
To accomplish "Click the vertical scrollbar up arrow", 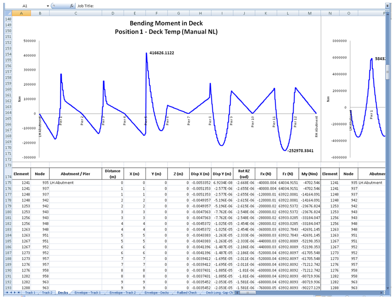I will pos(388,14).
